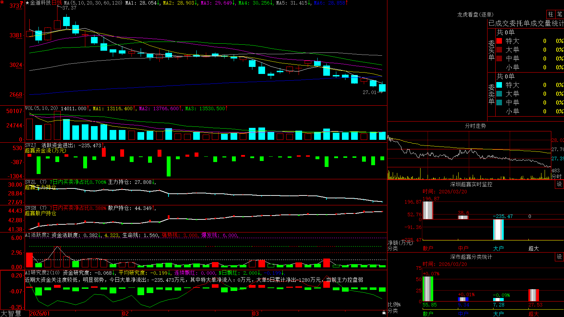Click red 超大 ratio bar 27.53
Image resolution: width=564 pixels, height=317 pixels.
coord(534,295)
